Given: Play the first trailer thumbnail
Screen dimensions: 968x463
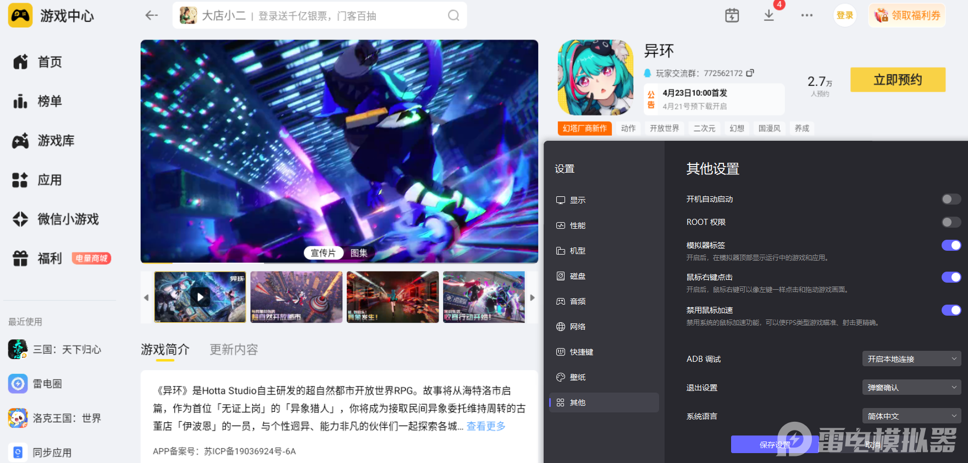Looking at the screenshot, I should [x=200, y=297].
